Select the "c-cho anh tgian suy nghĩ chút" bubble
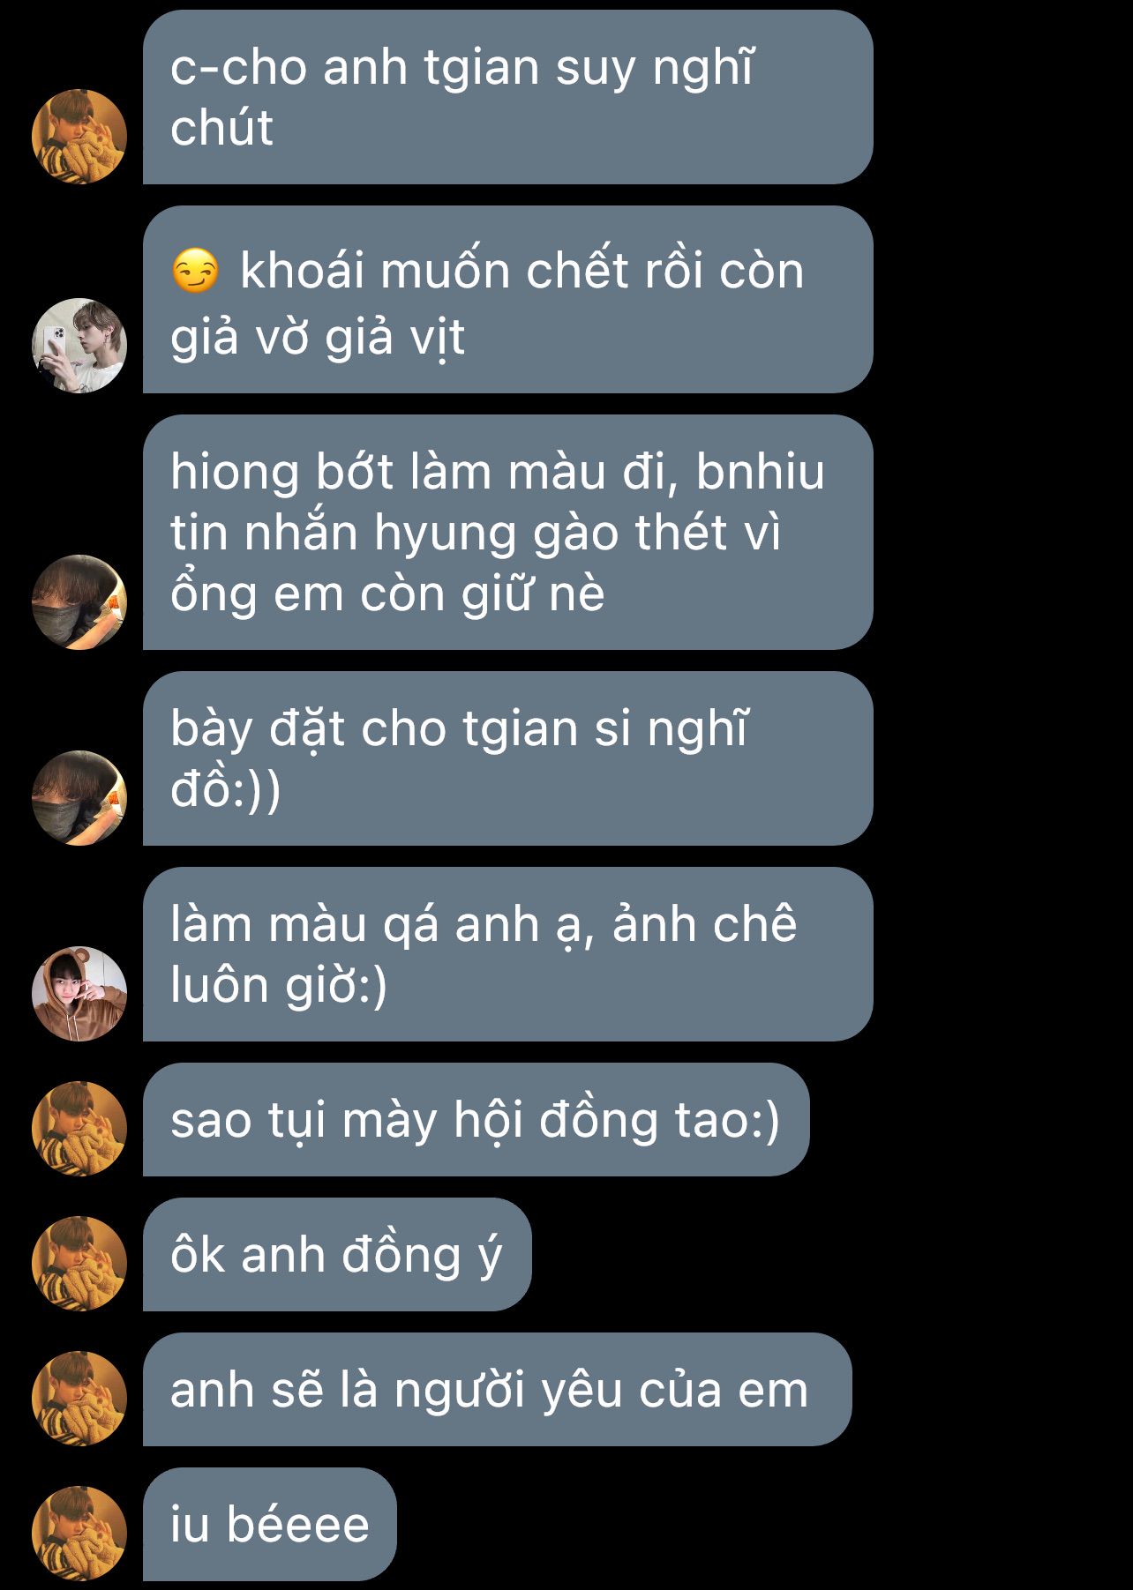Image resolution: width=1133 pixels, height=1590 pixels. [x=508, y=97]
